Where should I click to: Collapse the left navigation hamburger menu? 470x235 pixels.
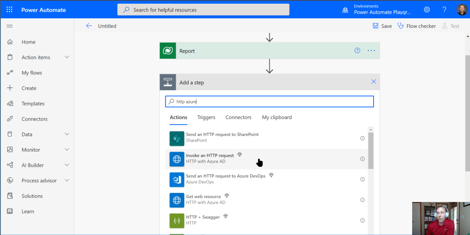click(10, 26)
